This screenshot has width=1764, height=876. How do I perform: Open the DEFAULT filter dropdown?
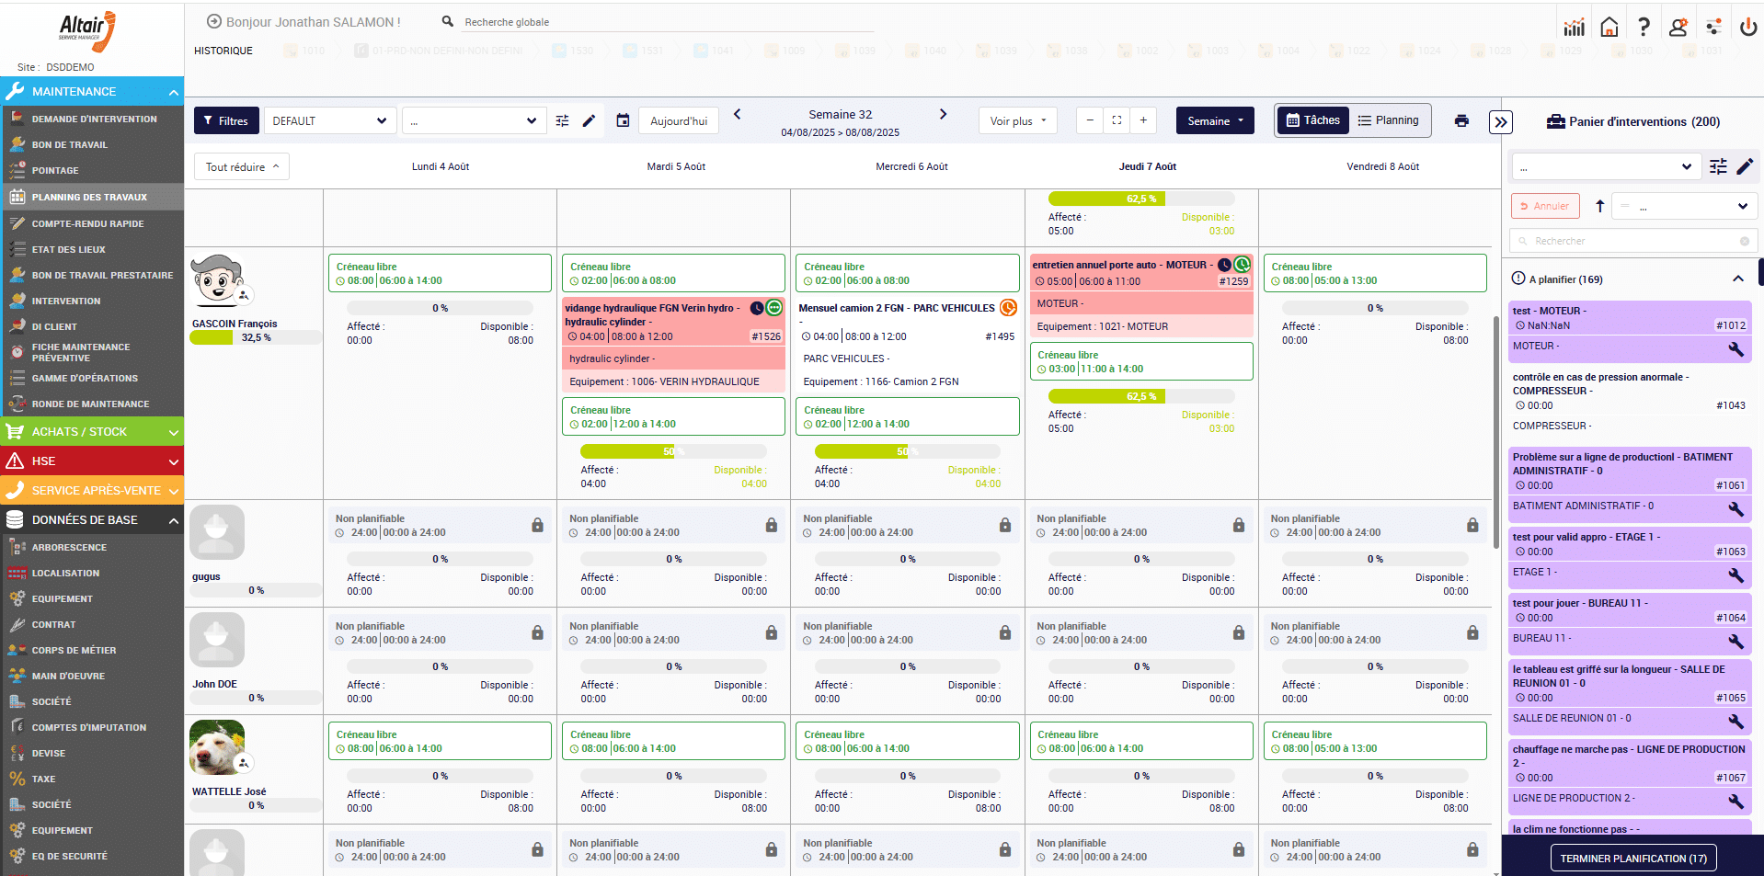330,120
